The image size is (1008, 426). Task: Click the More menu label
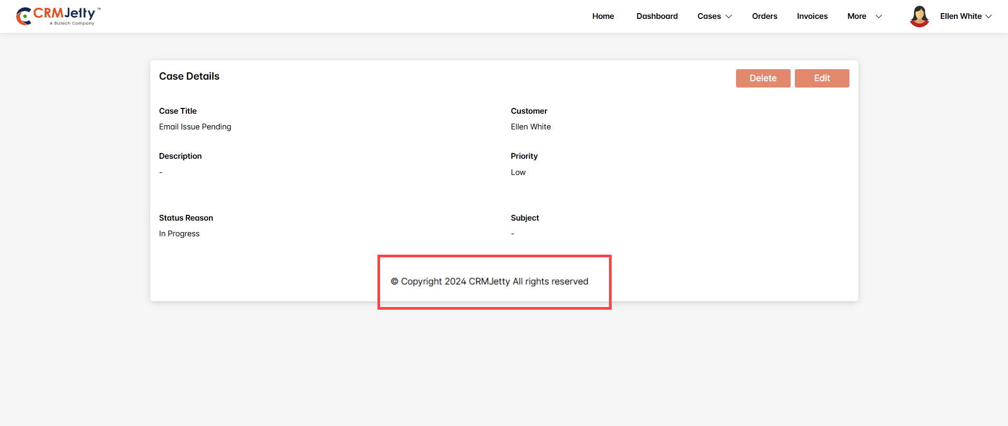click(x=856, y=16)
